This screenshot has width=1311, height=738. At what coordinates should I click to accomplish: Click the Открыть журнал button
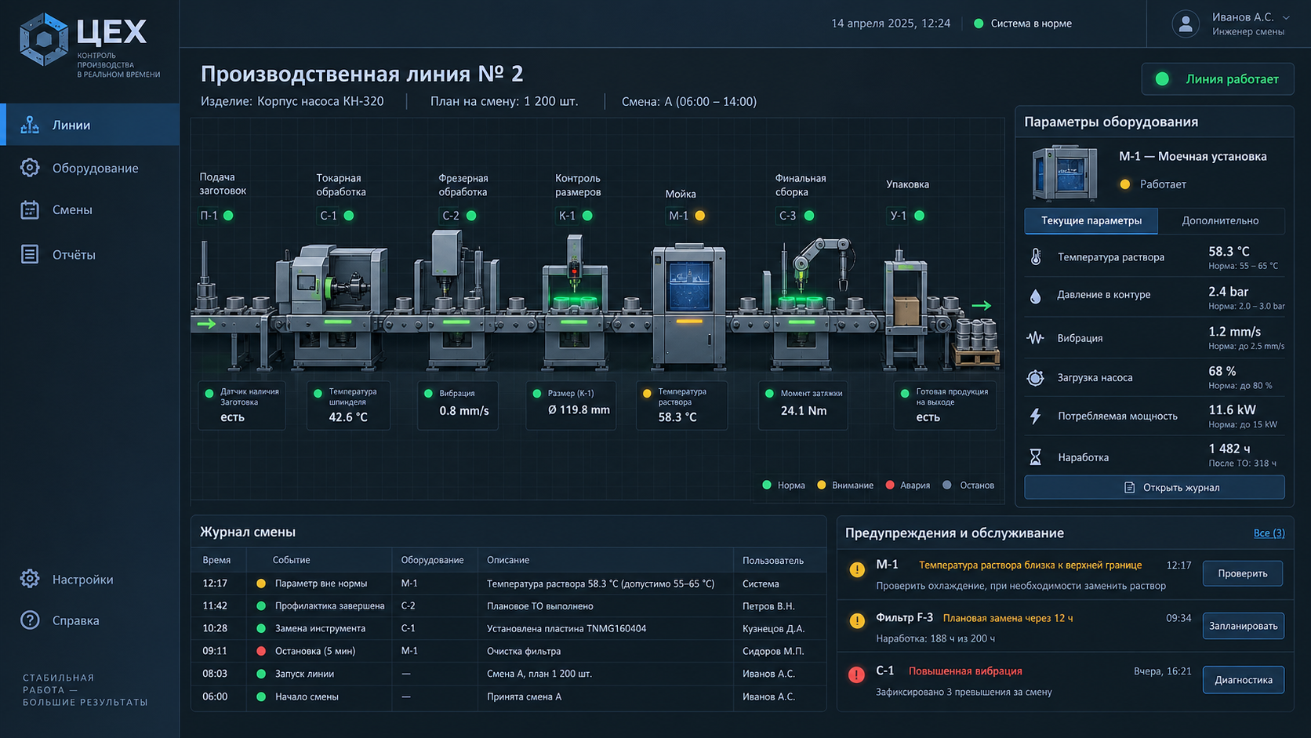tap(1154, 487)
